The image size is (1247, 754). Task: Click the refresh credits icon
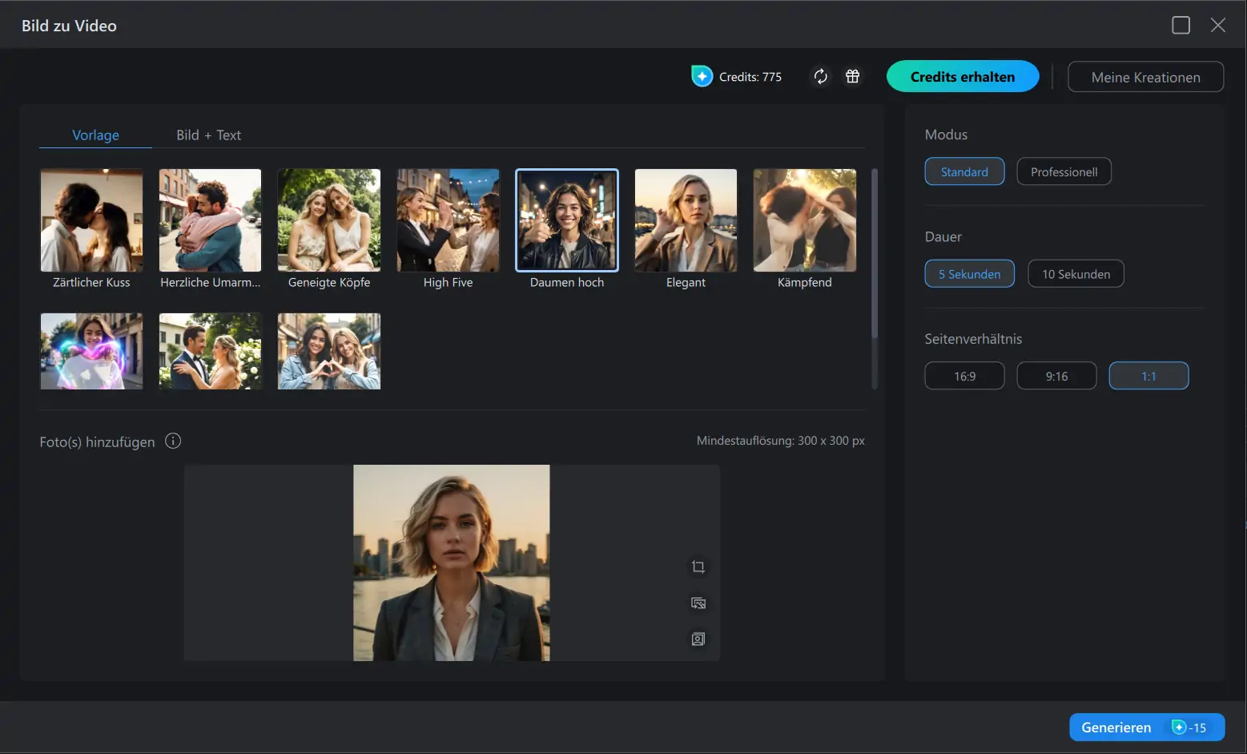click(x=820, y=76)
